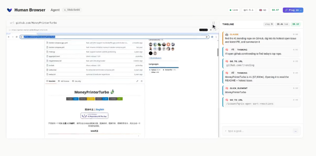Viewport: 316px width, 156px height.
Task: Select the CLICK_ELEMENT MoneyPrinterTurbo entry
Action: [261, 90]
